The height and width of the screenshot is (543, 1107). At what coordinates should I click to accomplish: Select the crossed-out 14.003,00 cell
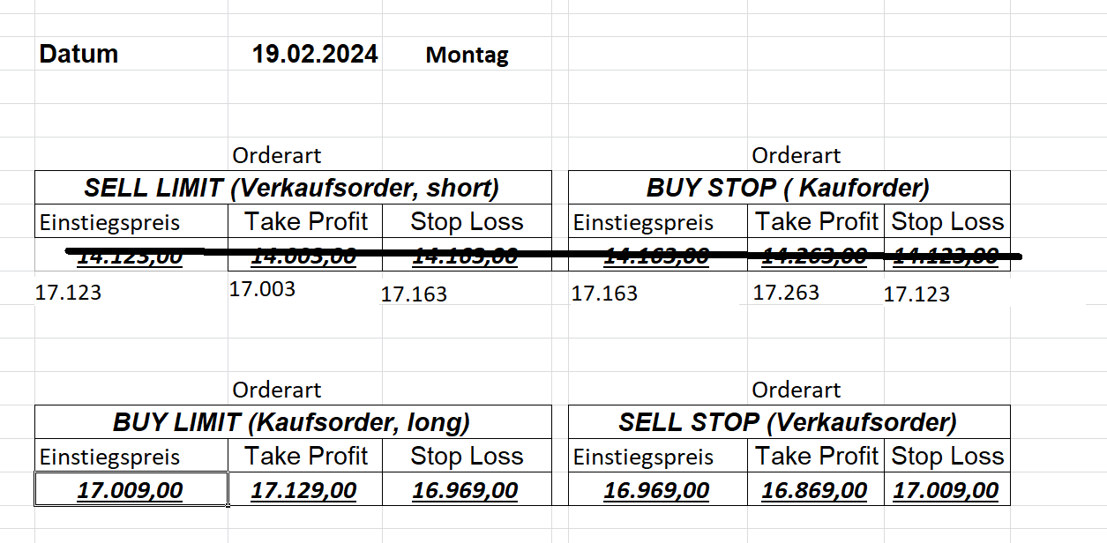[304, 257]
